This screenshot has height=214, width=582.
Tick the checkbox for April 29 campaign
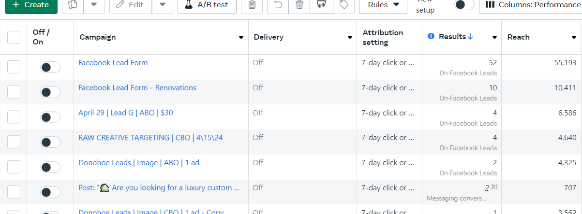tap(14, 117)
